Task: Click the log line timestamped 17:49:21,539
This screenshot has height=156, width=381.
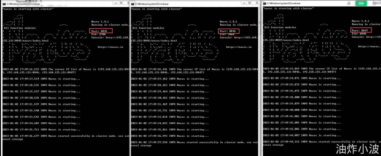Action: click(x=41, y=104)
